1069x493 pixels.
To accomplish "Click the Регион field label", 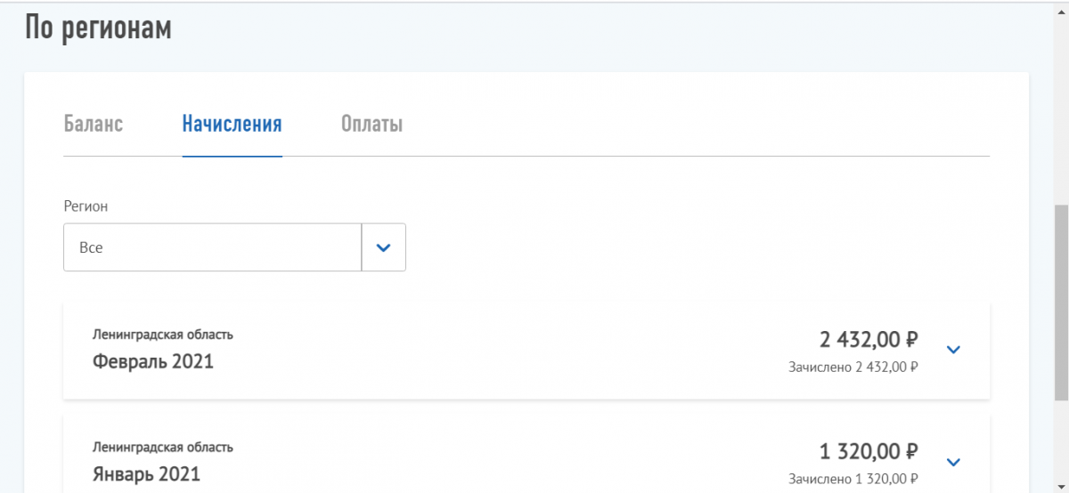I will pos(86,206).
